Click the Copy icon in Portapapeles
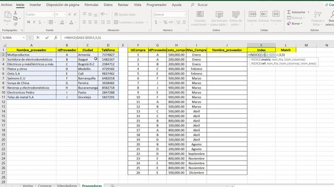Viewport: 334px width, 187px height. click(15, 19)
